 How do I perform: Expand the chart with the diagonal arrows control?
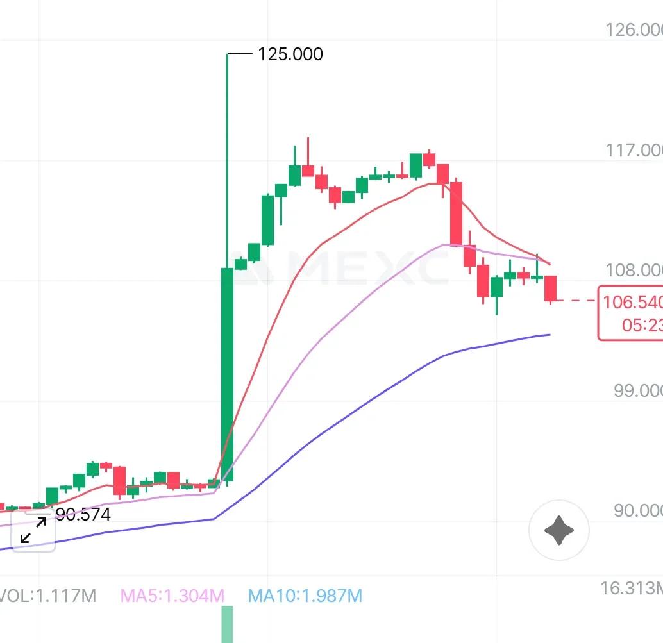32,530
